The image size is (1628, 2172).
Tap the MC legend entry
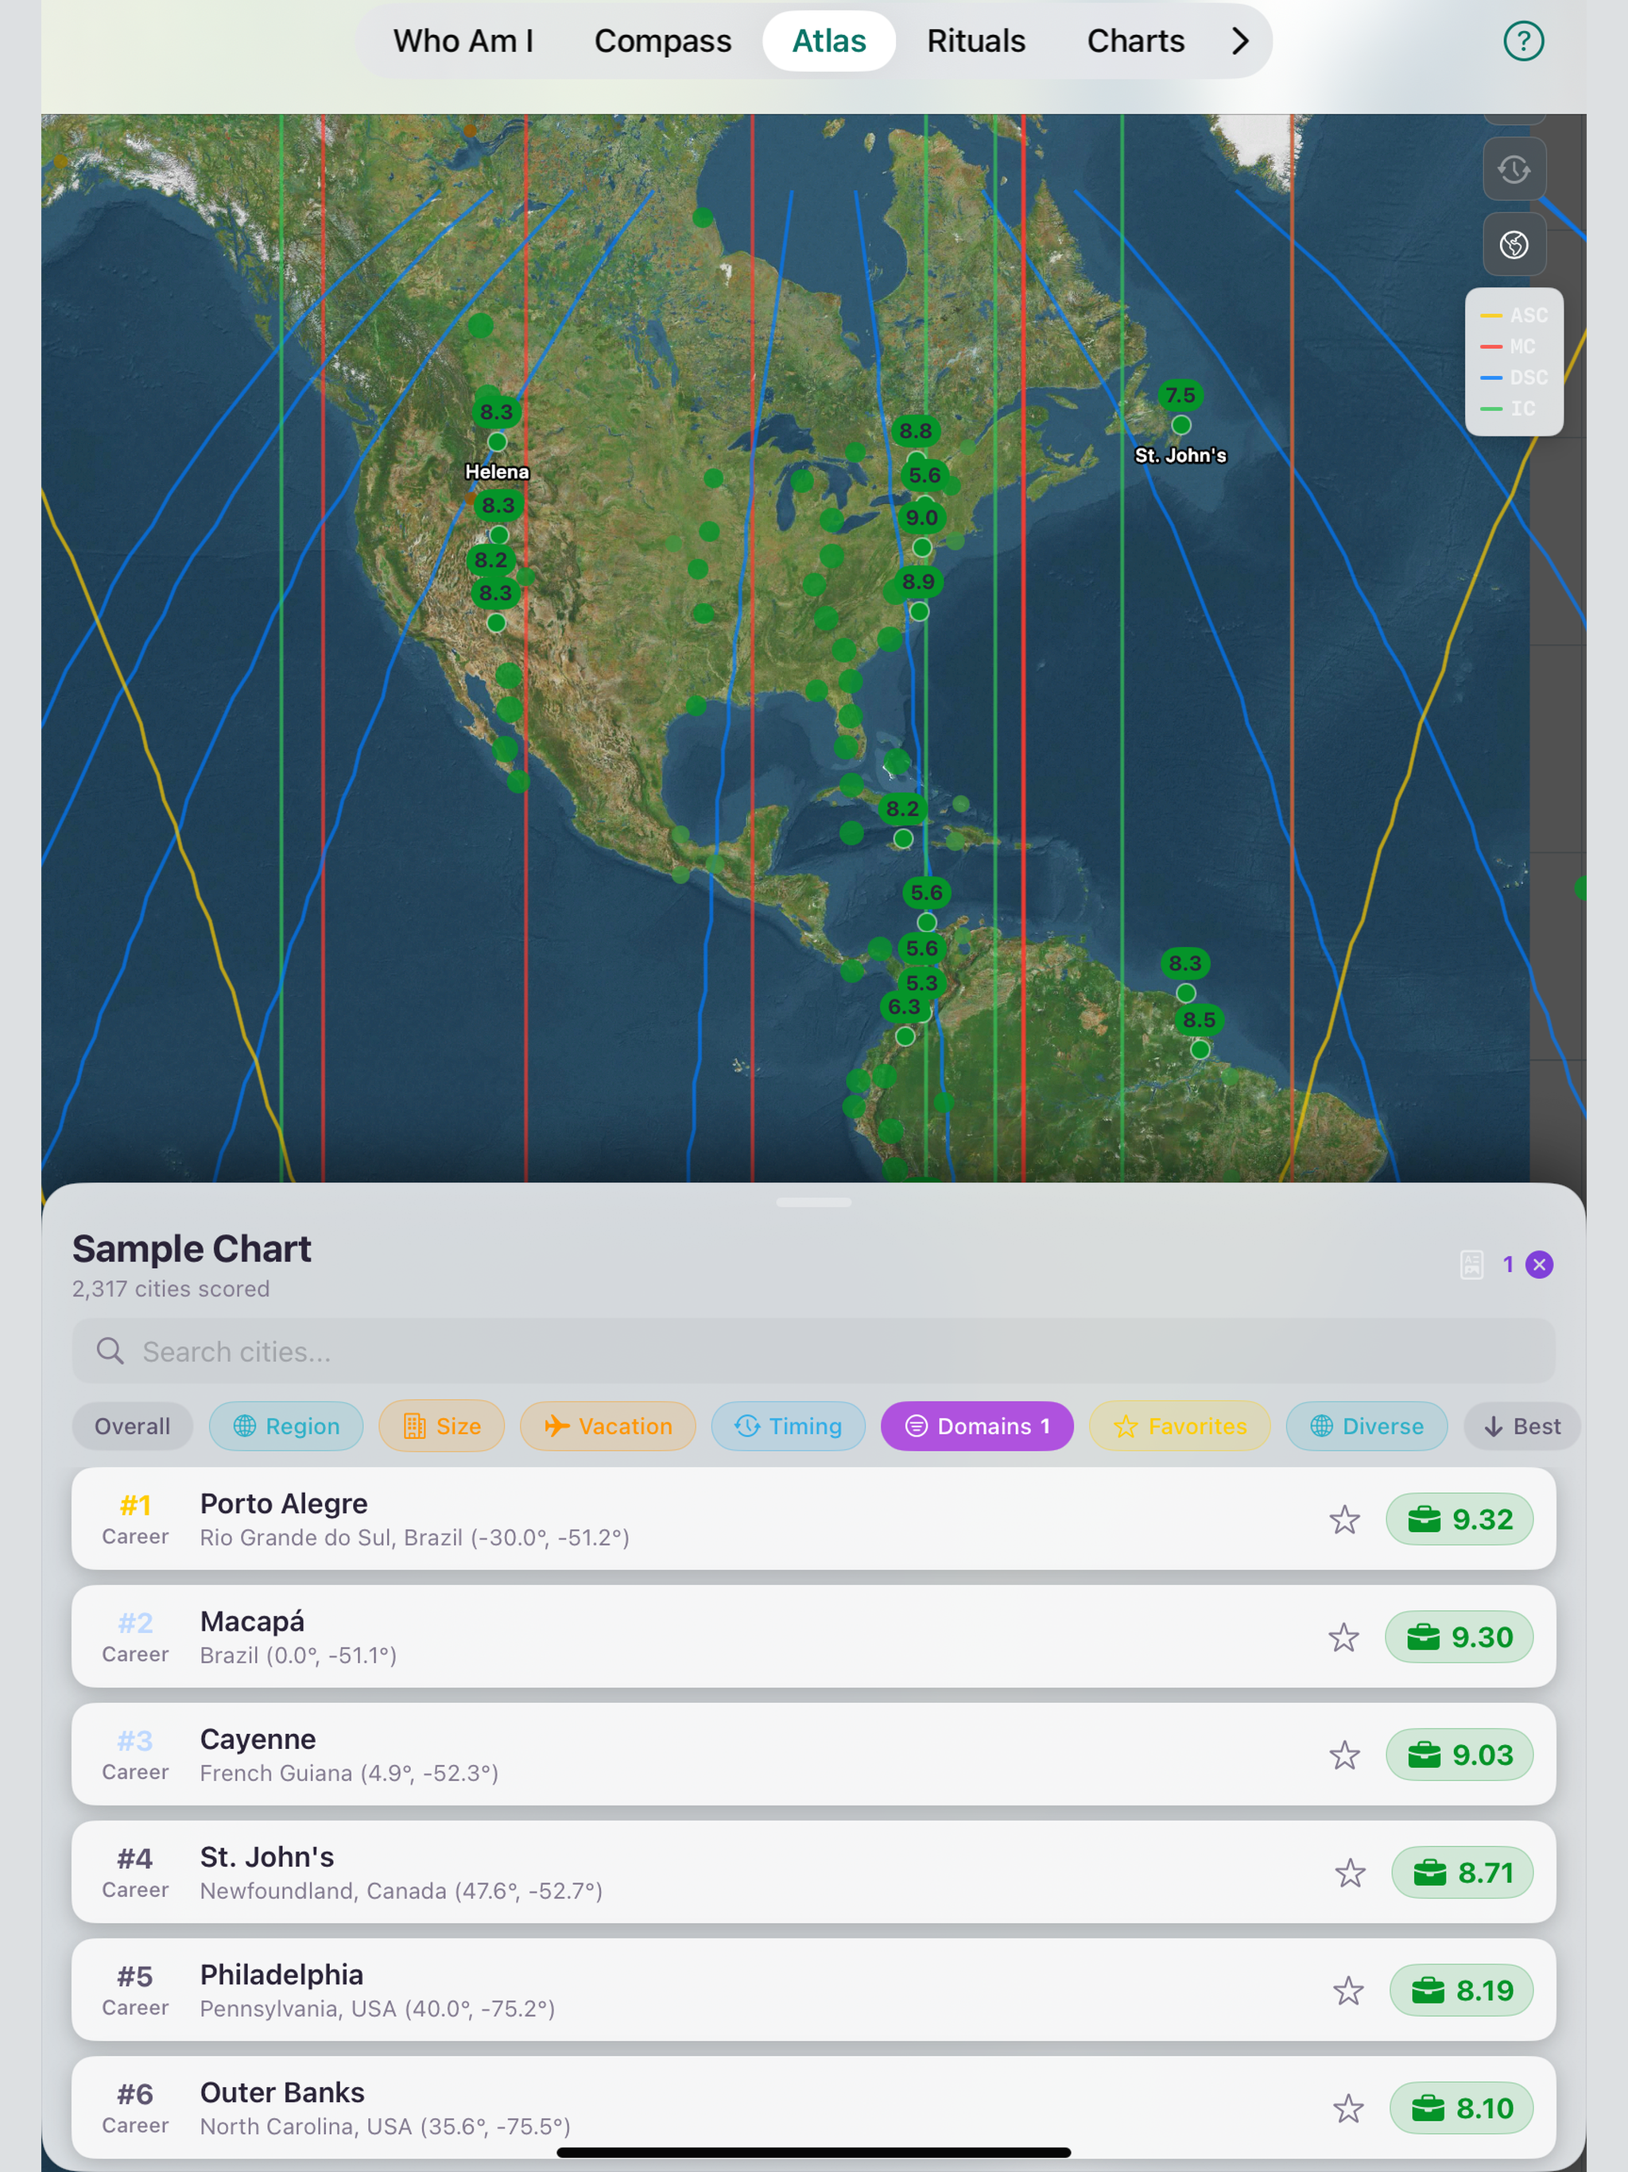[1507, 347]
